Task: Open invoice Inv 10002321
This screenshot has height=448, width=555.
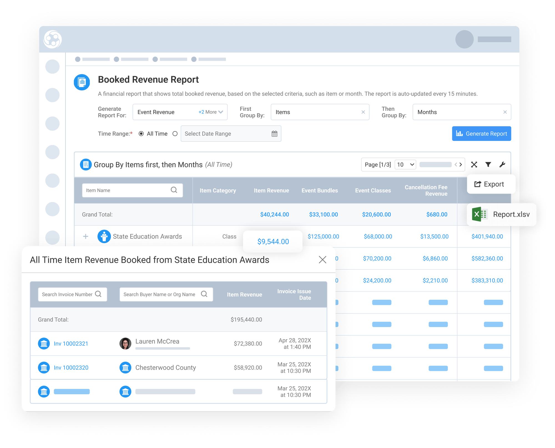Action: pos(71,343)
